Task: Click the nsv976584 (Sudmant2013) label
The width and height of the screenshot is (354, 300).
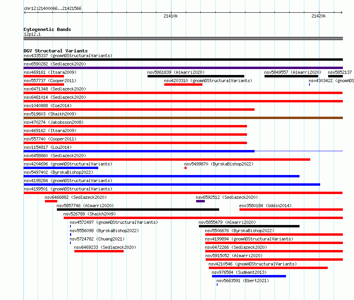Action: pyautogui.click(x=239, y=272)
